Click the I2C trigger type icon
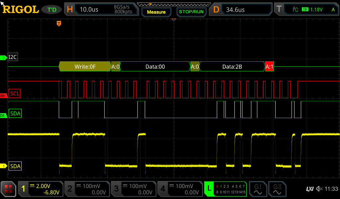The image size is (340, 199). click(295, 9)
